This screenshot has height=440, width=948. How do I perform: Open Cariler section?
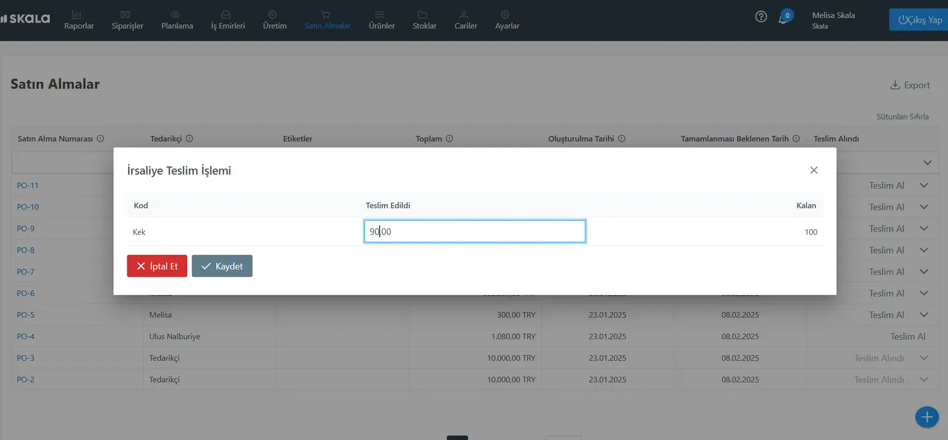pyautogui.click(x=466, y=20)
